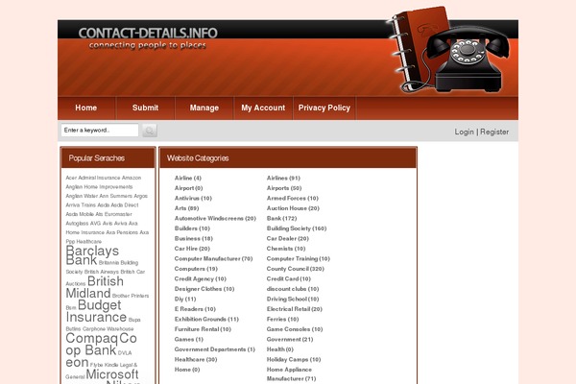
Task: Click the Budget Insurance popular search
Action: coord(96,311)
